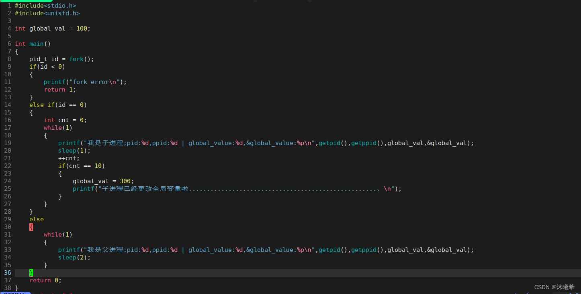Click "getpid()" on line 33

point(333,250)
